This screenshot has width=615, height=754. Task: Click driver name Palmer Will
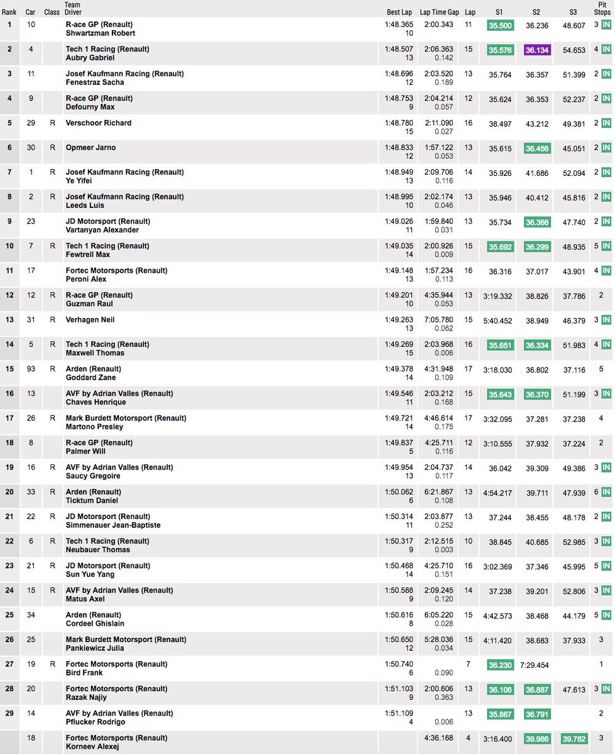(86, 451)
